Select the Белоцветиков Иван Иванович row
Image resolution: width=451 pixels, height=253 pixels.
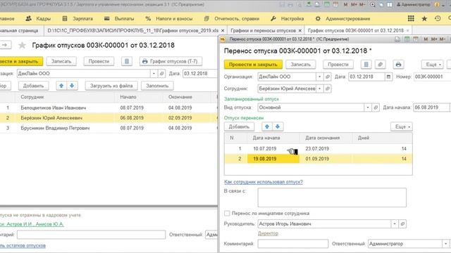109,108
